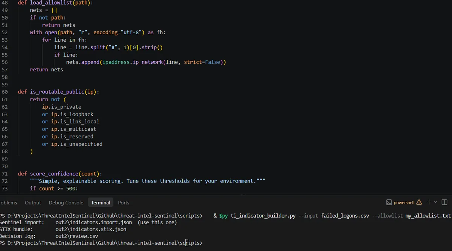Click ip.is_reserved in the code

72,137
